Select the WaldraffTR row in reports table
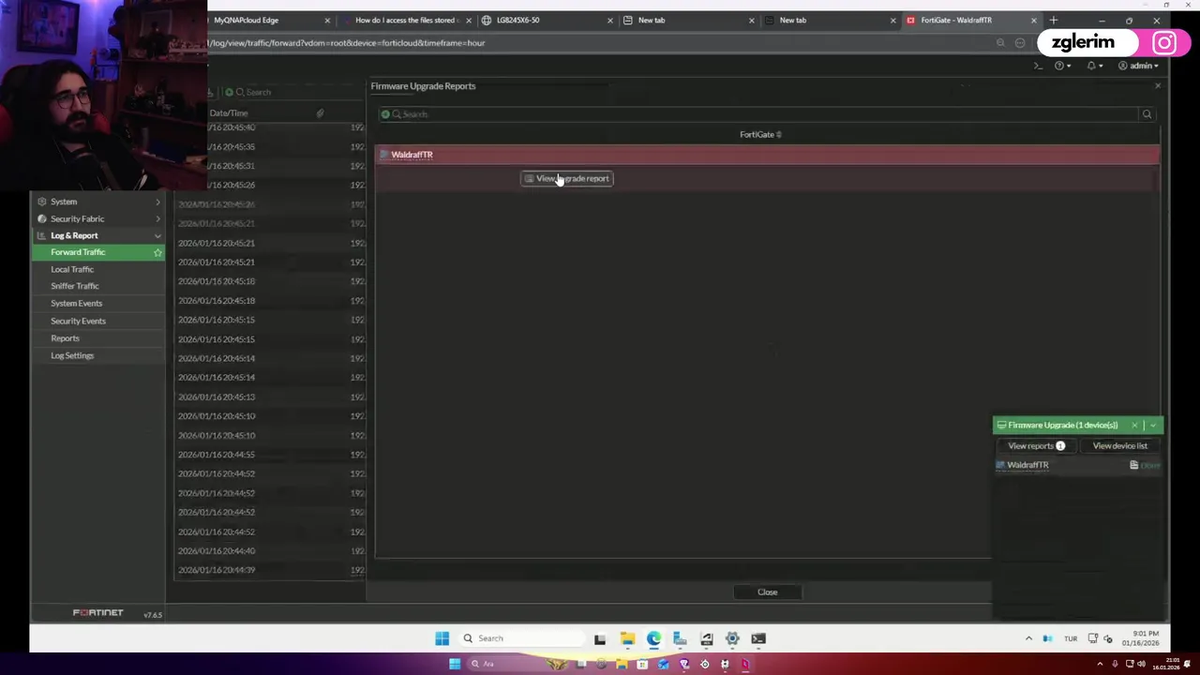 (768, 155)
